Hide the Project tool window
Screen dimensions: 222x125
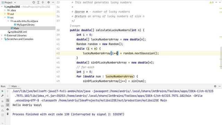point(53,2)
